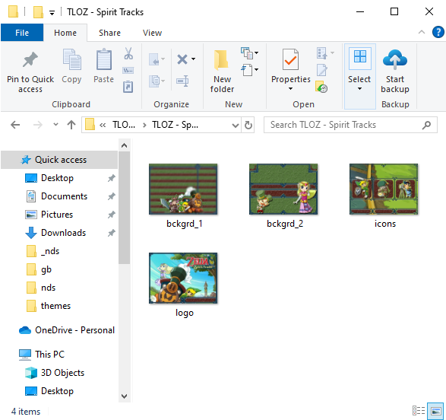Click the Rename icon in Organize
Image resolution: width=446 pixels, height=420 pixels.
click(x=182, y=81)
